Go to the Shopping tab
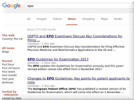The image size is (134, 100). (x=88, y=19)
